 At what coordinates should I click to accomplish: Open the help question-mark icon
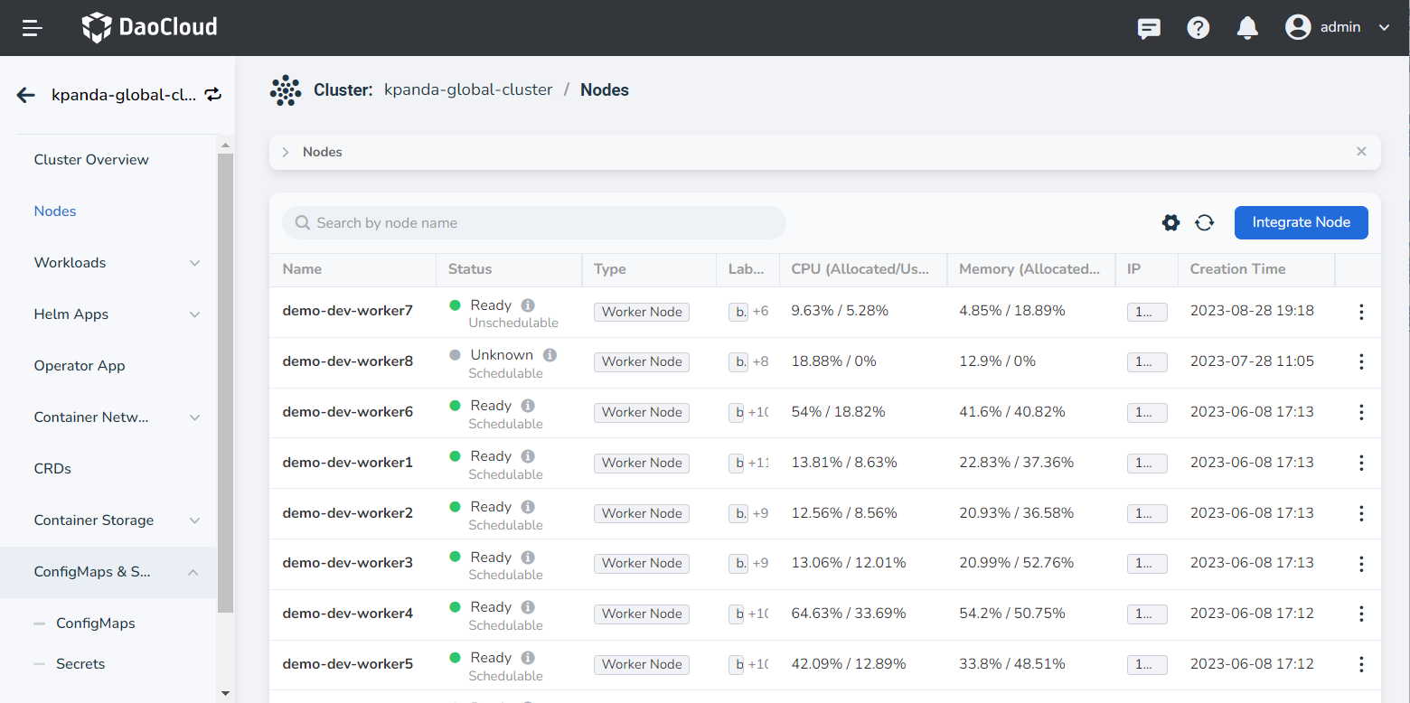pos(1198,28)
